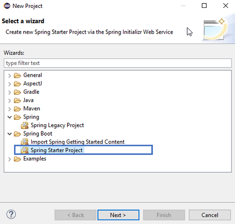The image size is (235, 224).
Task: Click the Spring Starter Project wizard icon
Action: [25, 151]
